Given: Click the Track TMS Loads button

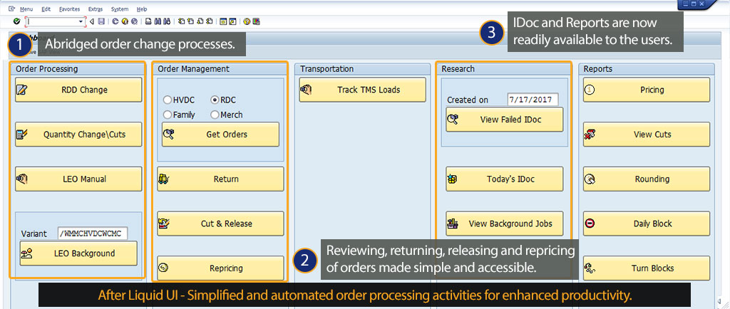Looking at the screenshot, I should click(x=362, y=90).
